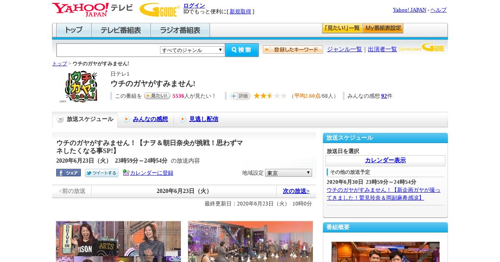The width and height of the screenshot is (500, 262).
Task: Expand the すべてのジャンル genre dropdown
Action: pyautogui.click(x=192, y=50)
